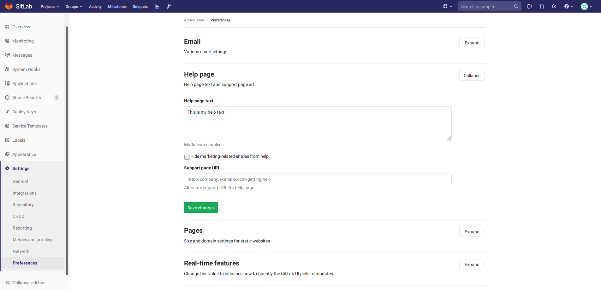Click the search magnifier icon

[516, 6]
